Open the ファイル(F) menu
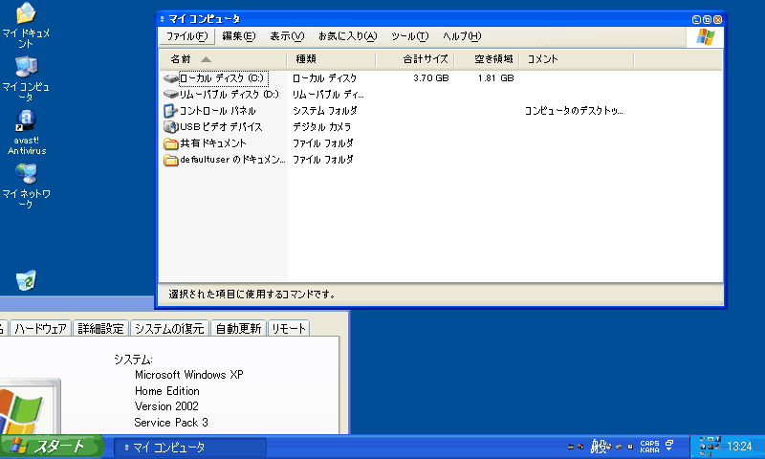This screenshot has height=459, width=765. point(186,36)
